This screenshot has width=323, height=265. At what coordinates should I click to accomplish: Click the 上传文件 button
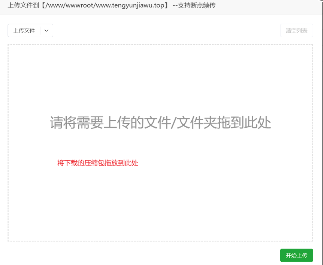tap(24, 31)
